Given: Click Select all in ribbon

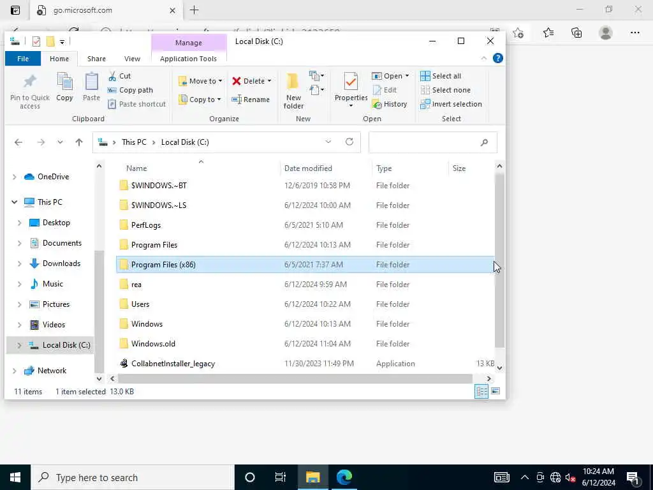Looking at the screenshot, I should point(441,76).
